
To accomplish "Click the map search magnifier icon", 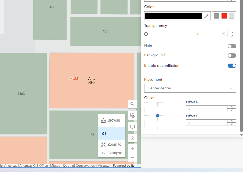I will coord(132,104).
